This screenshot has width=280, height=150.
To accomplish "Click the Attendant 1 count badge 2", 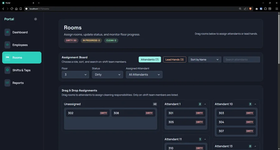I will pos(200,104).
